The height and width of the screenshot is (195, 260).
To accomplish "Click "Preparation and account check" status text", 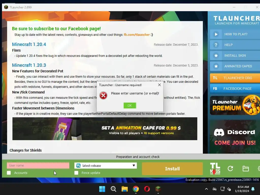I will tap(138, 157).
